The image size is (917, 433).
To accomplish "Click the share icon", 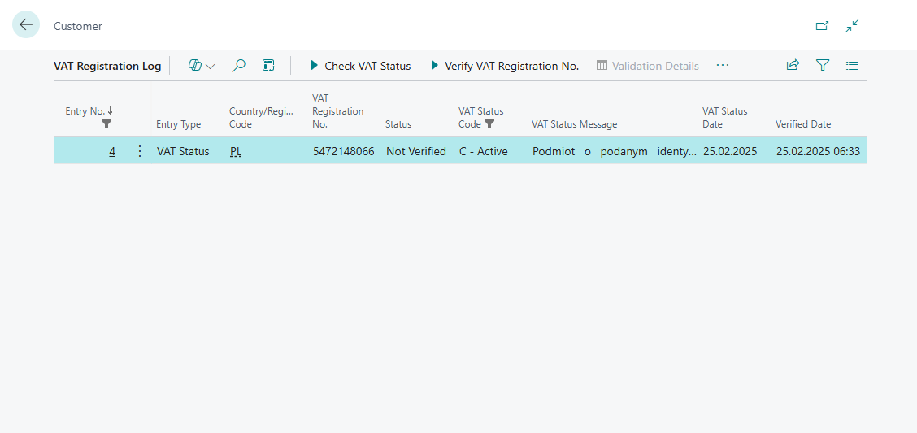I will tap(793, 66).
